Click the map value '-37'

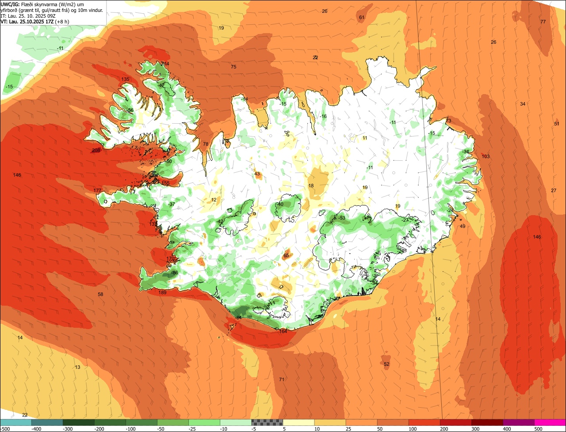(x=172, y=205)
